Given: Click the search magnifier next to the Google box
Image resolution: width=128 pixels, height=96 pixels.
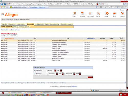Looking at the screenshot, I should pyautogui.click(x=125, y=4).
